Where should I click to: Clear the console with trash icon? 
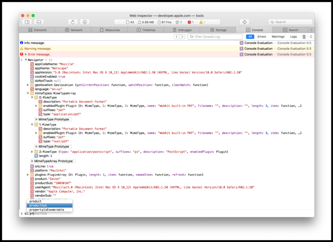304,37
